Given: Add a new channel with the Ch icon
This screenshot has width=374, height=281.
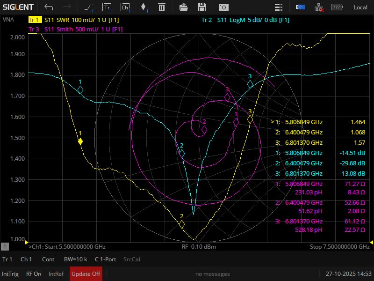Looking at the screenshot, I should [125, 7].
